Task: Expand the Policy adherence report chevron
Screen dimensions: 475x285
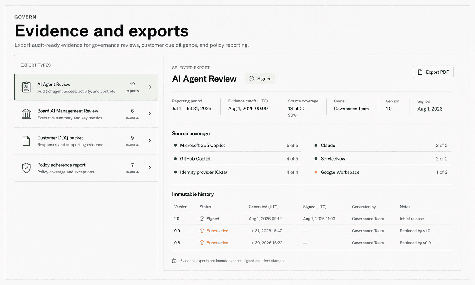Action: (150, 168)
